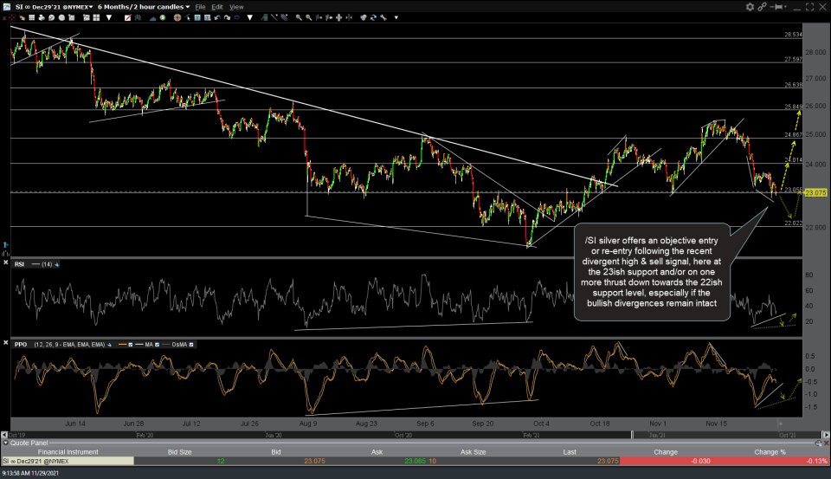The height and width of the screenshot is (479, 831).
Task: Collapse the Quote Panel section
Action: click(x=5, y=442)
